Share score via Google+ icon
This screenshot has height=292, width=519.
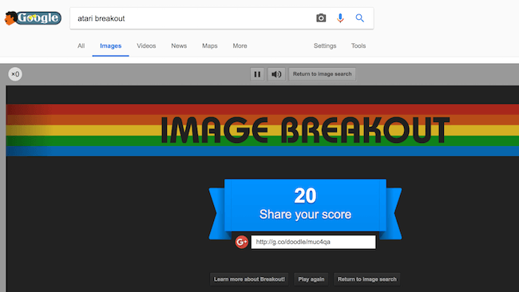pyautogui.click(x=242, y=242)
